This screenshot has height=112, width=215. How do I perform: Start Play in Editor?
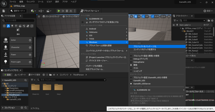coord(59,11)
